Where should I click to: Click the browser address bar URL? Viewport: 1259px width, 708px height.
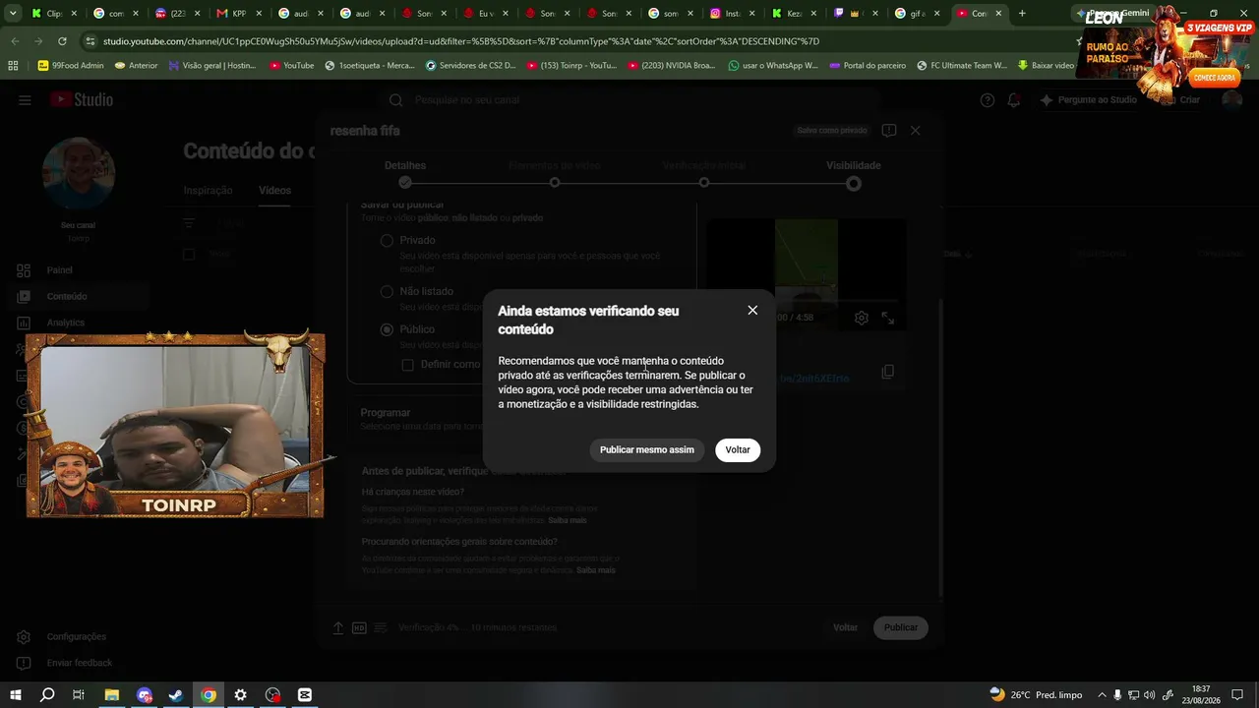pos(461,41)
